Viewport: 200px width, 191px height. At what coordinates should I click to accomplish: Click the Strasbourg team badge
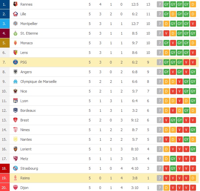pyautogui.click(x=15, y=168)
